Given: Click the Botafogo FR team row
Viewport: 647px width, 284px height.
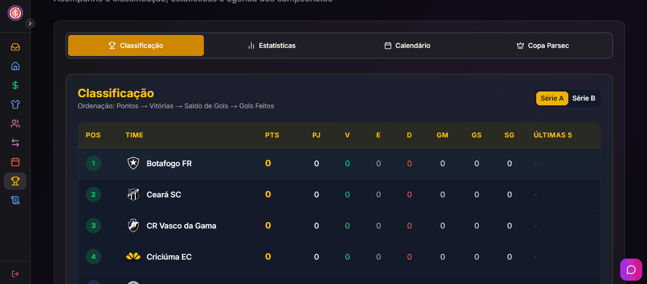Looking at the screenshot, I should pos(169,164).
